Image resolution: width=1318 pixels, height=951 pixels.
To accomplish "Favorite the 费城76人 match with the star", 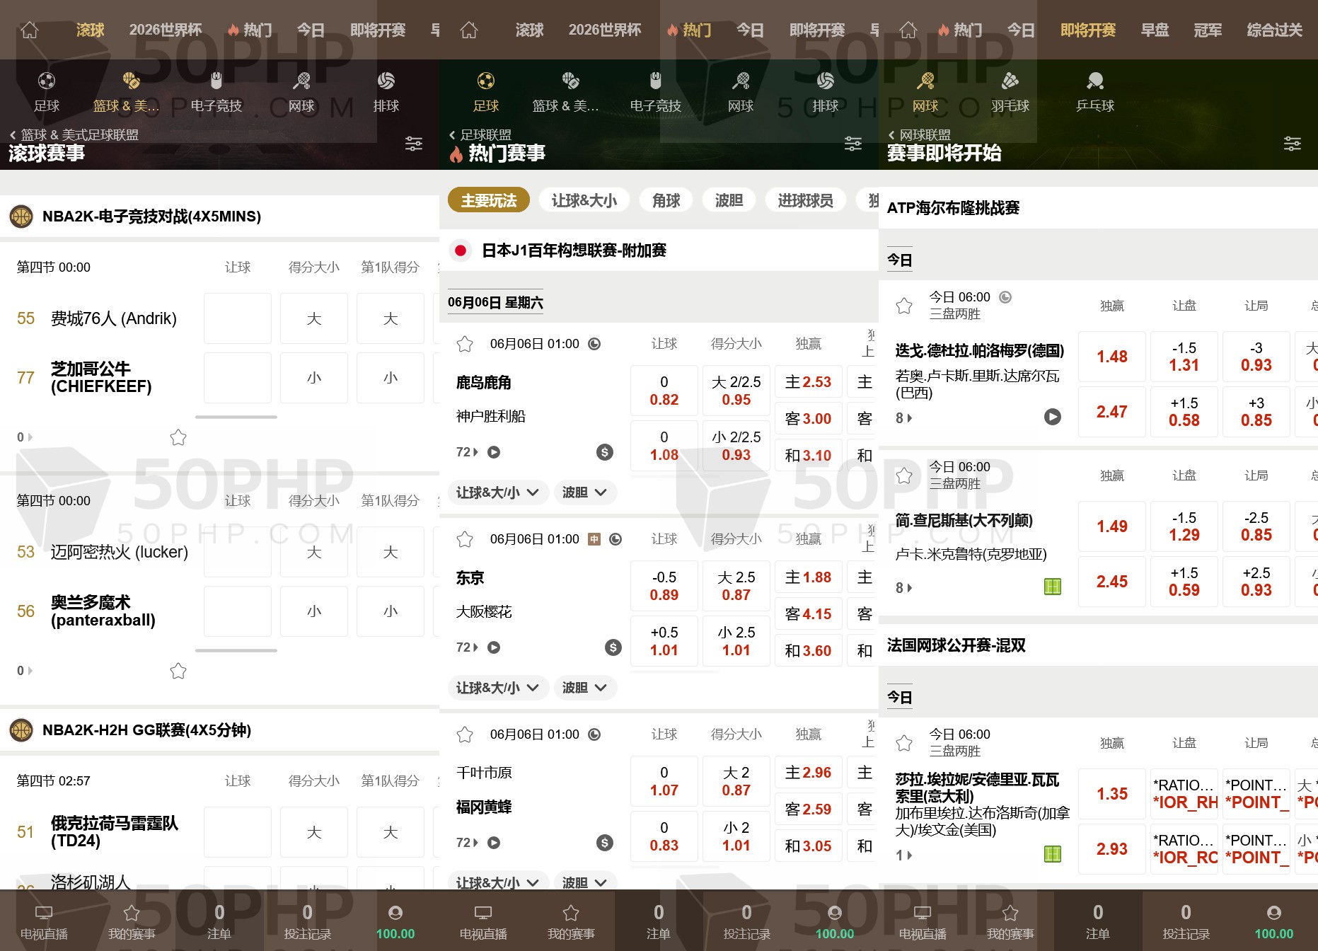I will pos(178,437).
